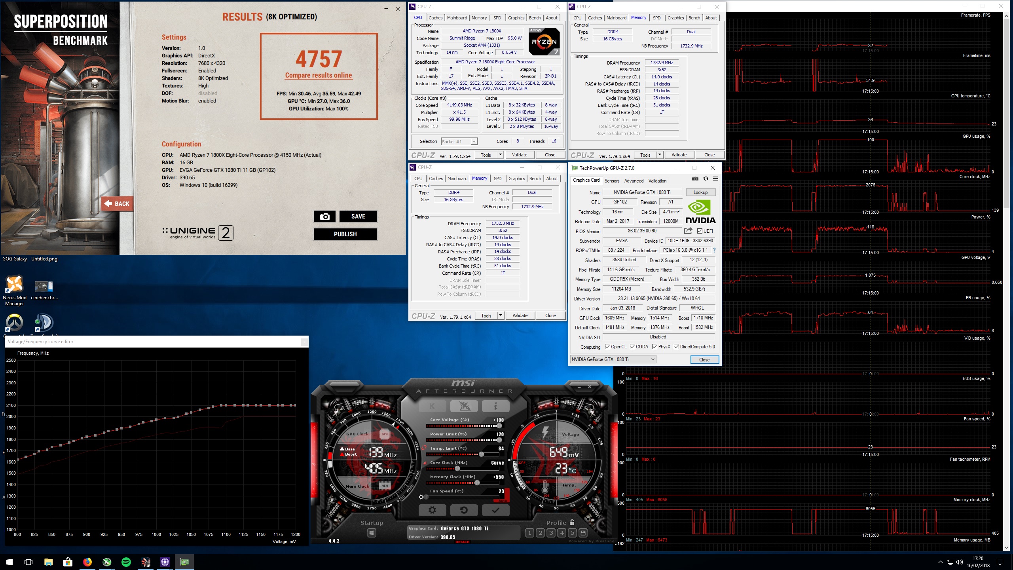This screenshot has height=570, width=1013.
Task: Click the GPU-Z refresh icon
Action: [706, 179]
